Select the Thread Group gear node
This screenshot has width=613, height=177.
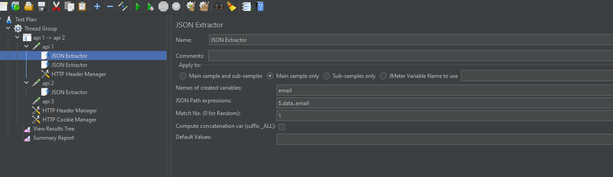pos(40,29)
